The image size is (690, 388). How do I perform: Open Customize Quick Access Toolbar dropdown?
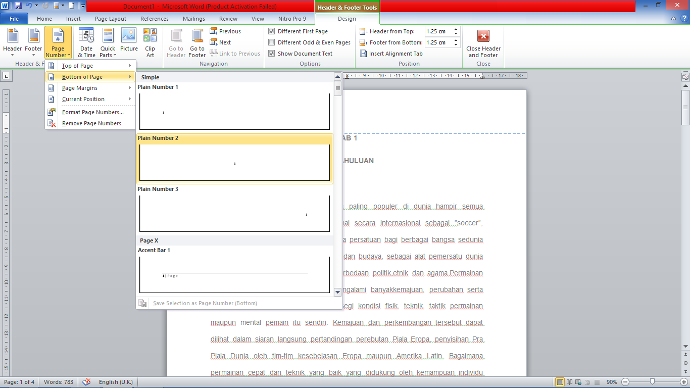point(83,6)
